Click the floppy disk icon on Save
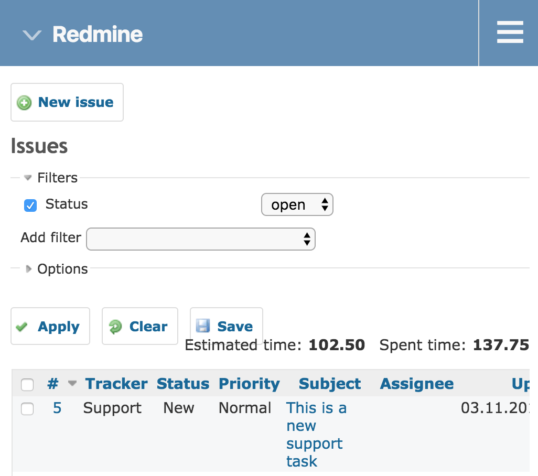538x476 pixels. tap(203, 326)
